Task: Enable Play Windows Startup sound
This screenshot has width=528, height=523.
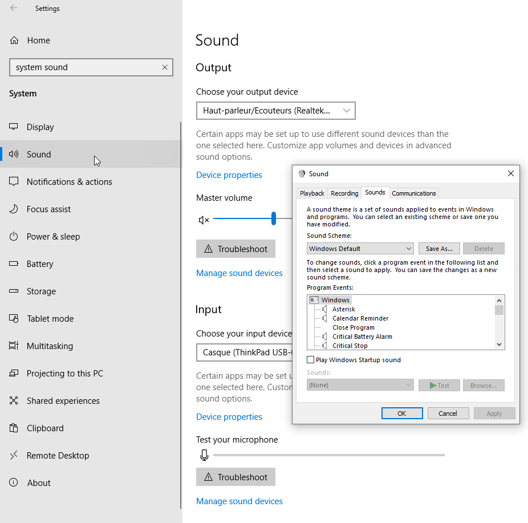Action: 311,359
